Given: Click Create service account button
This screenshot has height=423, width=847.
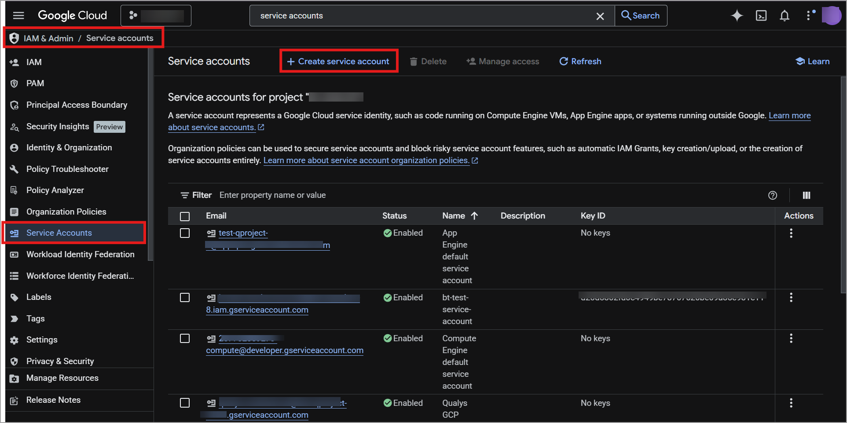Looking at the screenshot, I should pos(338,62).
